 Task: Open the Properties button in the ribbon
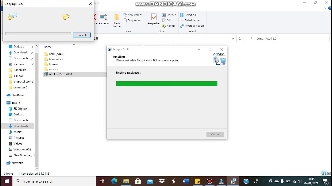[x=154, y=20]
